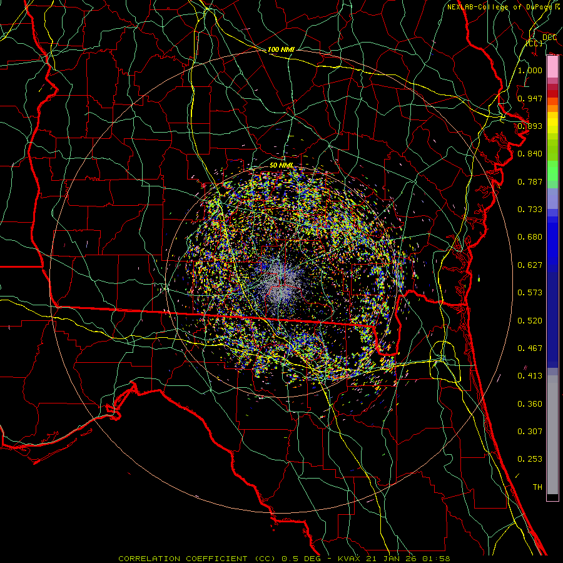563x563 pixels.
Task: Click the Correlation Coefficient KVAX caption text
Action: click(x=284, y=559)
